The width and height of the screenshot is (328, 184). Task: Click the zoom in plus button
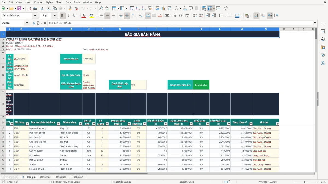pyautogui.click(x=317, y=182)
